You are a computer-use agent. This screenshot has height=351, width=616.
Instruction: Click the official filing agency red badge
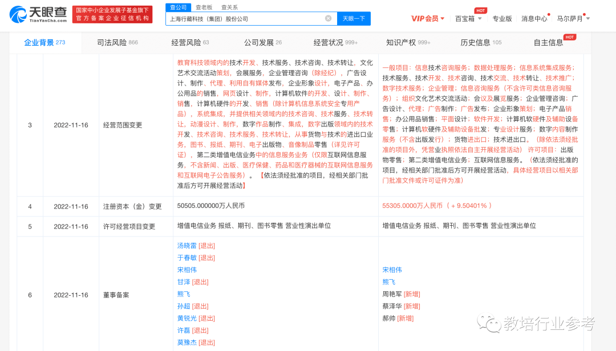click(x=112, y=14)
